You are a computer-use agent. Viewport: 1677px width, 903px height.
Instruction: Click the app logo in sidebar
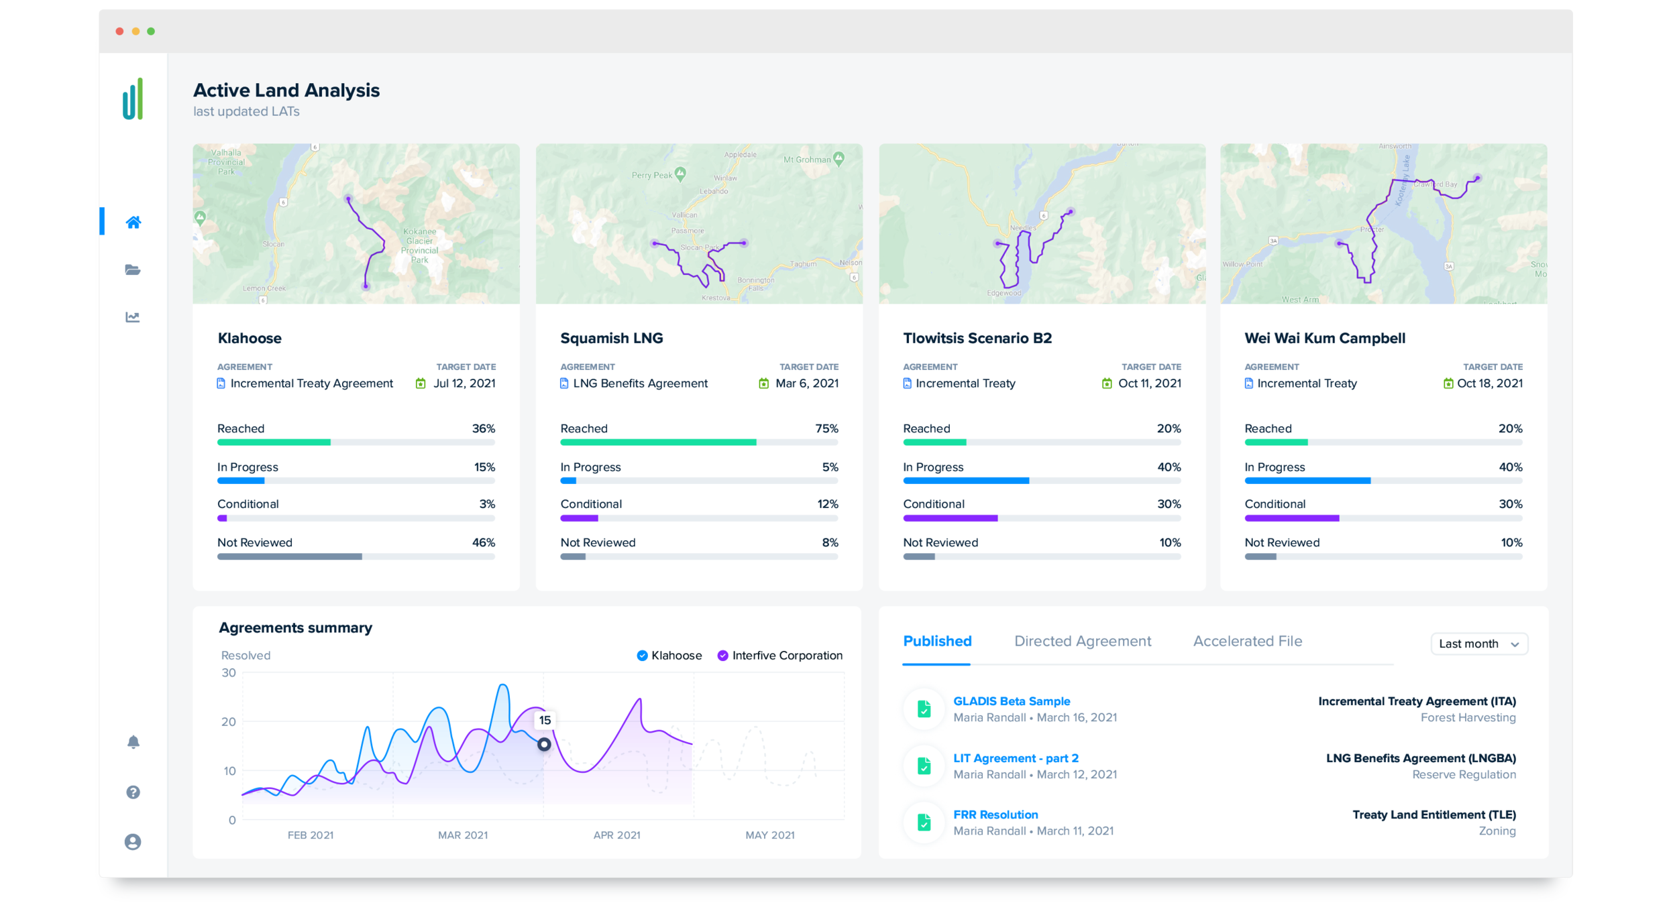pyautogui.click(x=133, y=99)
